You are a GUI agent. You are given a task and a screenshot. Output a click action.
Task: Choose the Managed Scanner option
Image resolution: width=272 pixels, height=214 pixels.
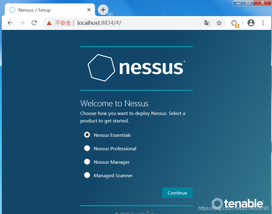[x=87, y=175]
